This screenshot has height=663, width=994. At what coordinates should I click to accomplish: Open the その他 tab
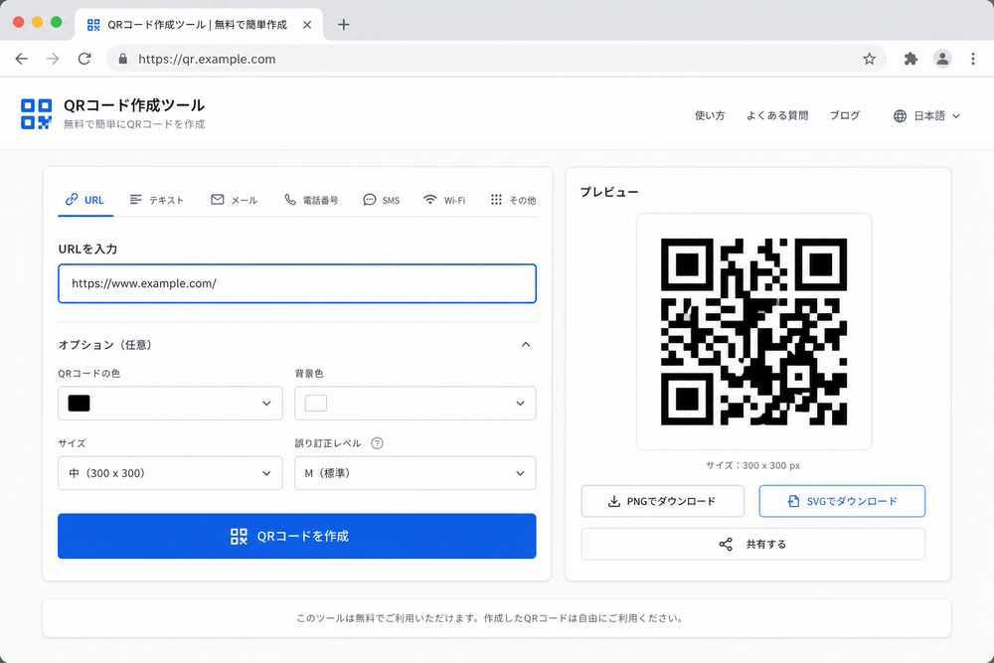tap(514, 201)
